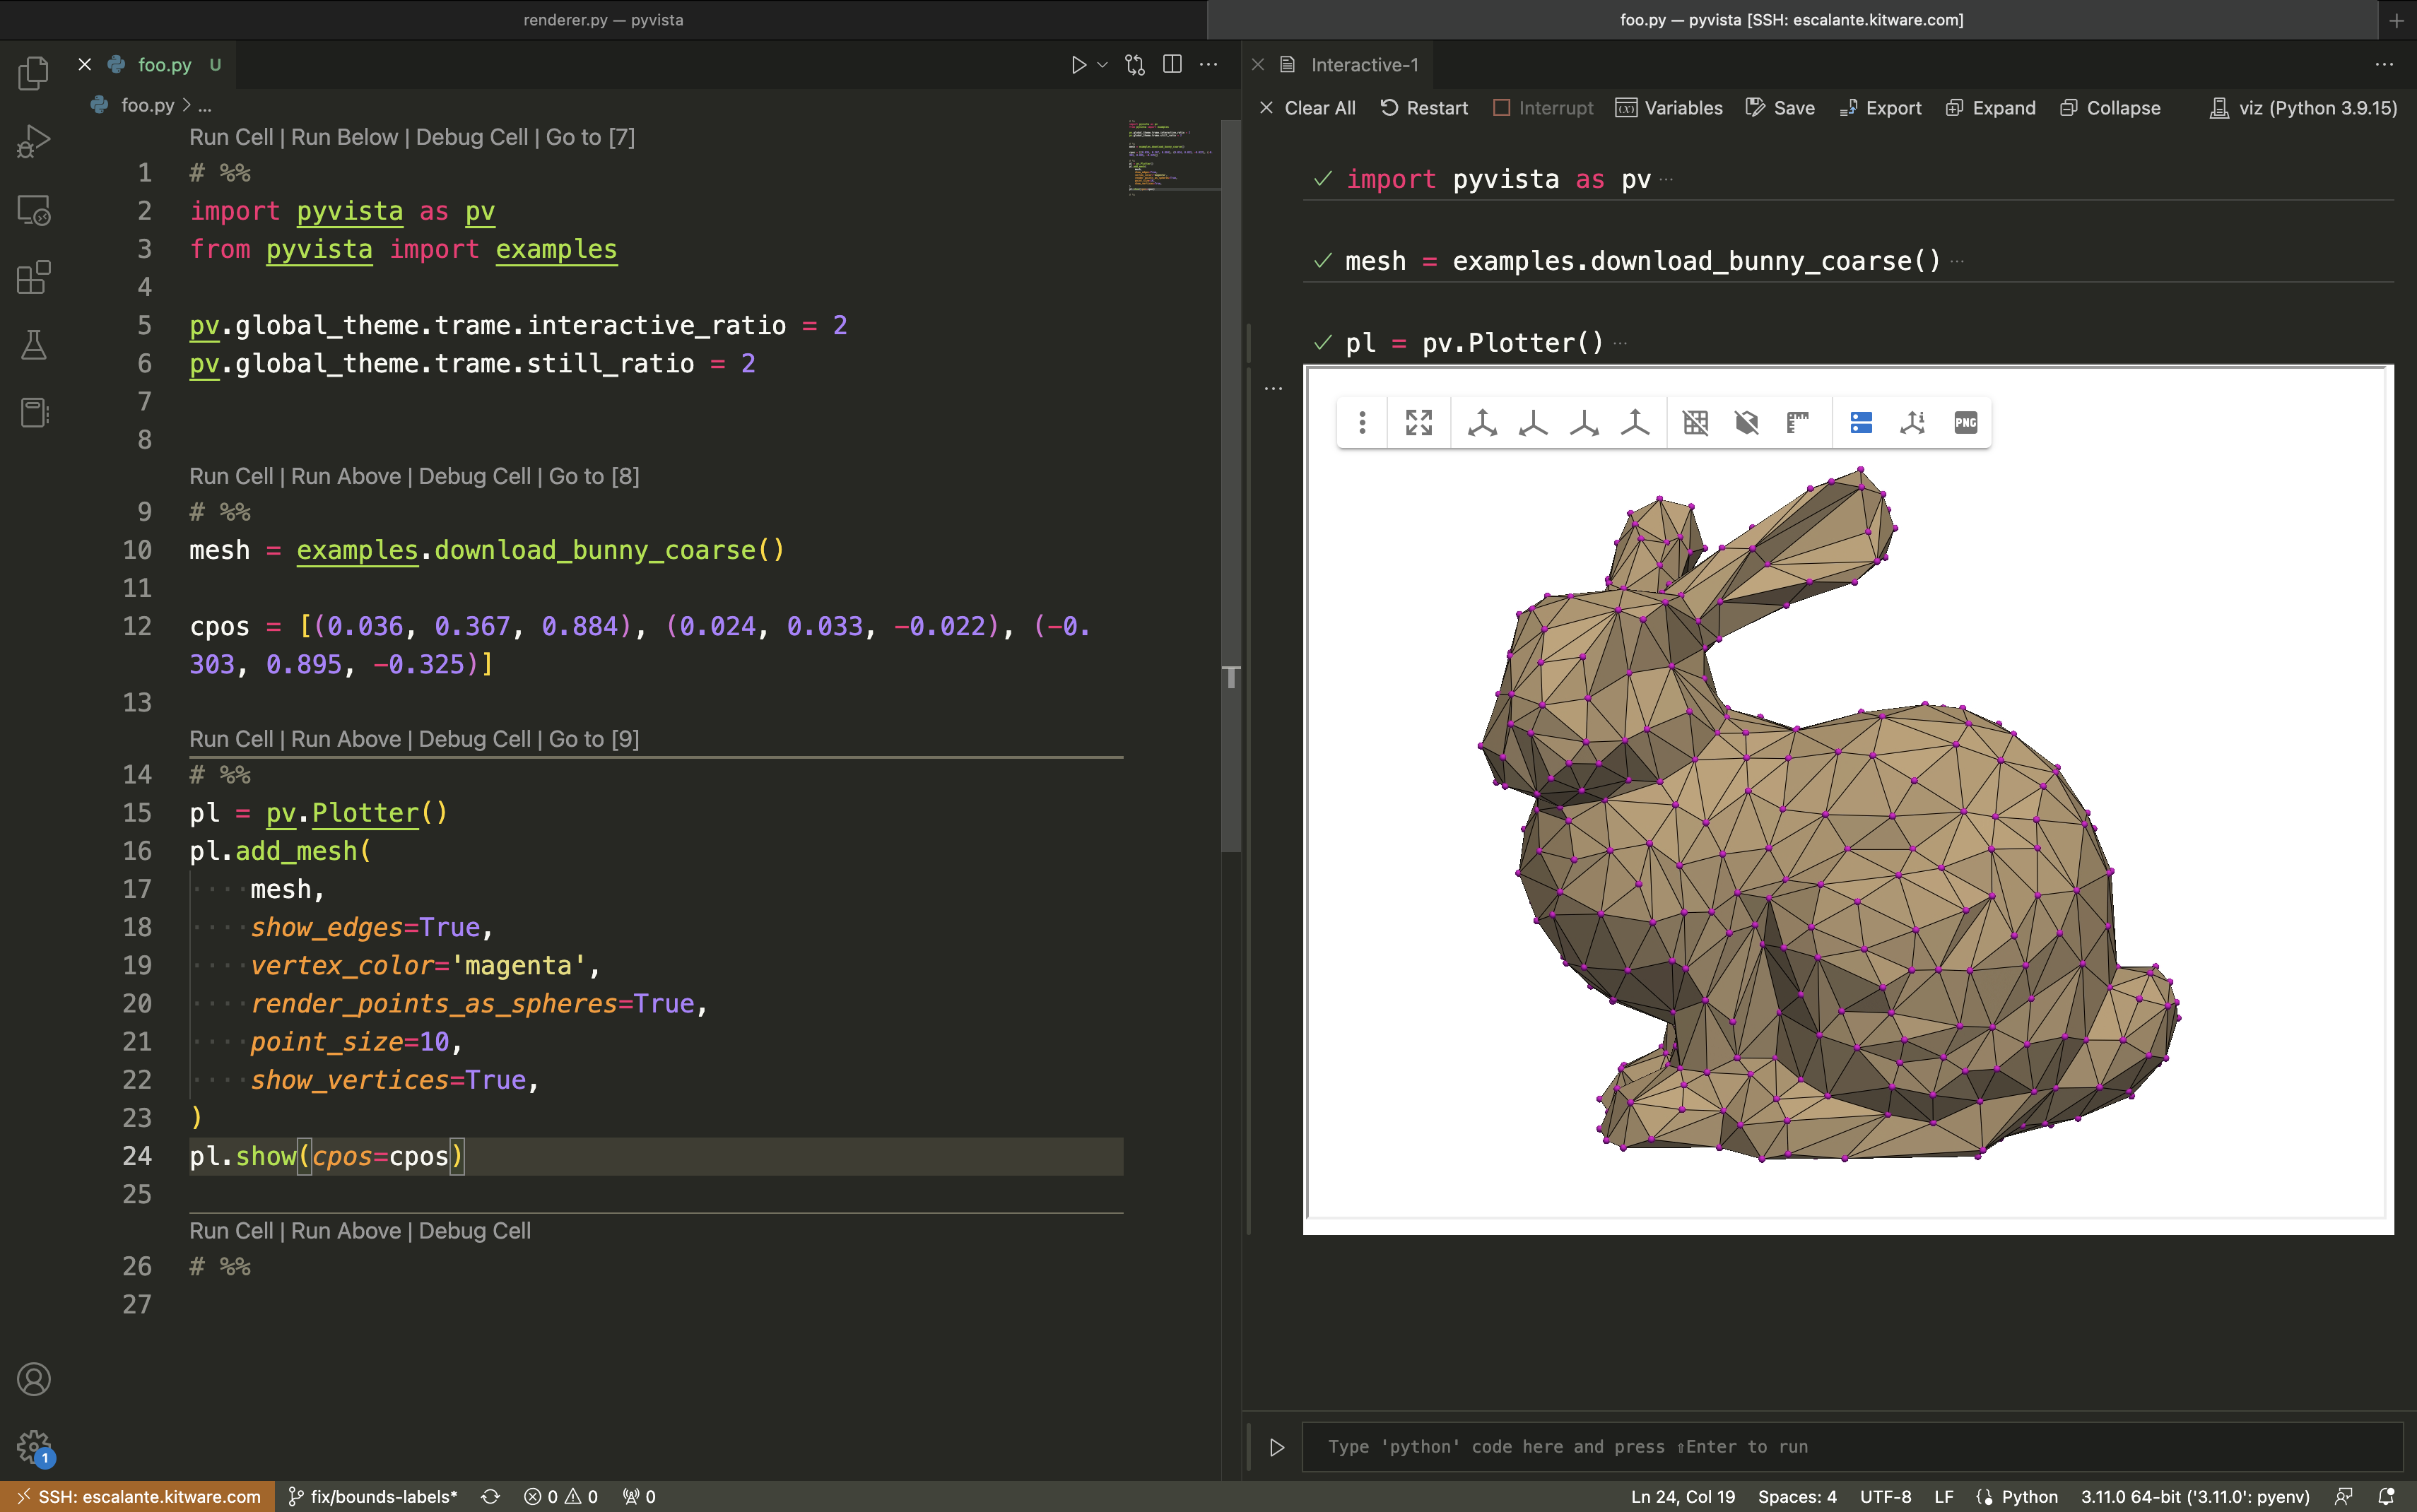Show errors and warnings from the status bar
This screenshot has width=2417, height=1512.
click(x=560, y=1497)
